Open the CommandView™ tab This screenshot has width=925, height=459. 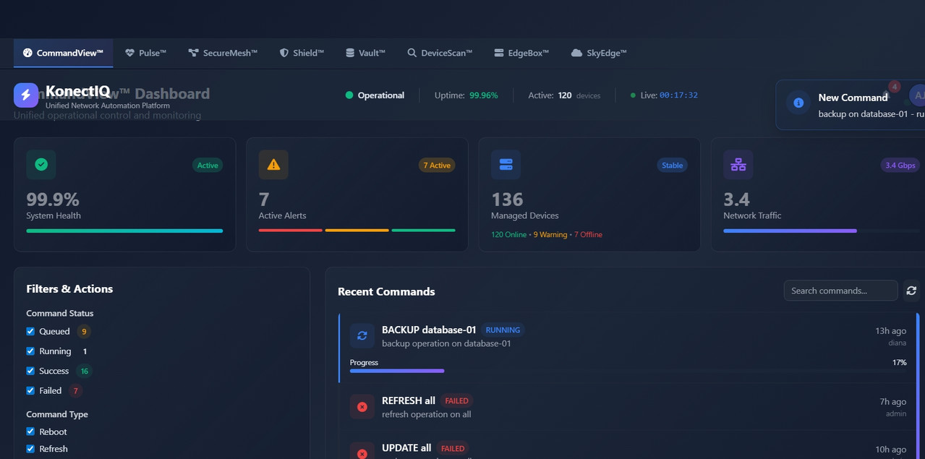point(63,53)
